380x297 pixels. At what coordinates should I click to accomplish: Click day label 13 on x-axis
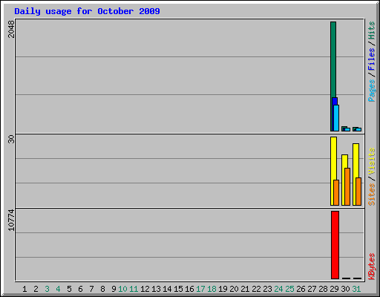156,289
